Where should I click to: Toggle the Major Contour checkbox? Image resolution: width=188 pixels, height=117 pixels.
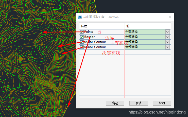(82, 42)
